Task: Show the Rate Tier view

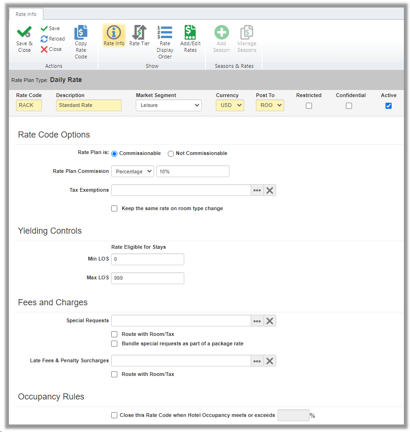Action: (139, 36)
